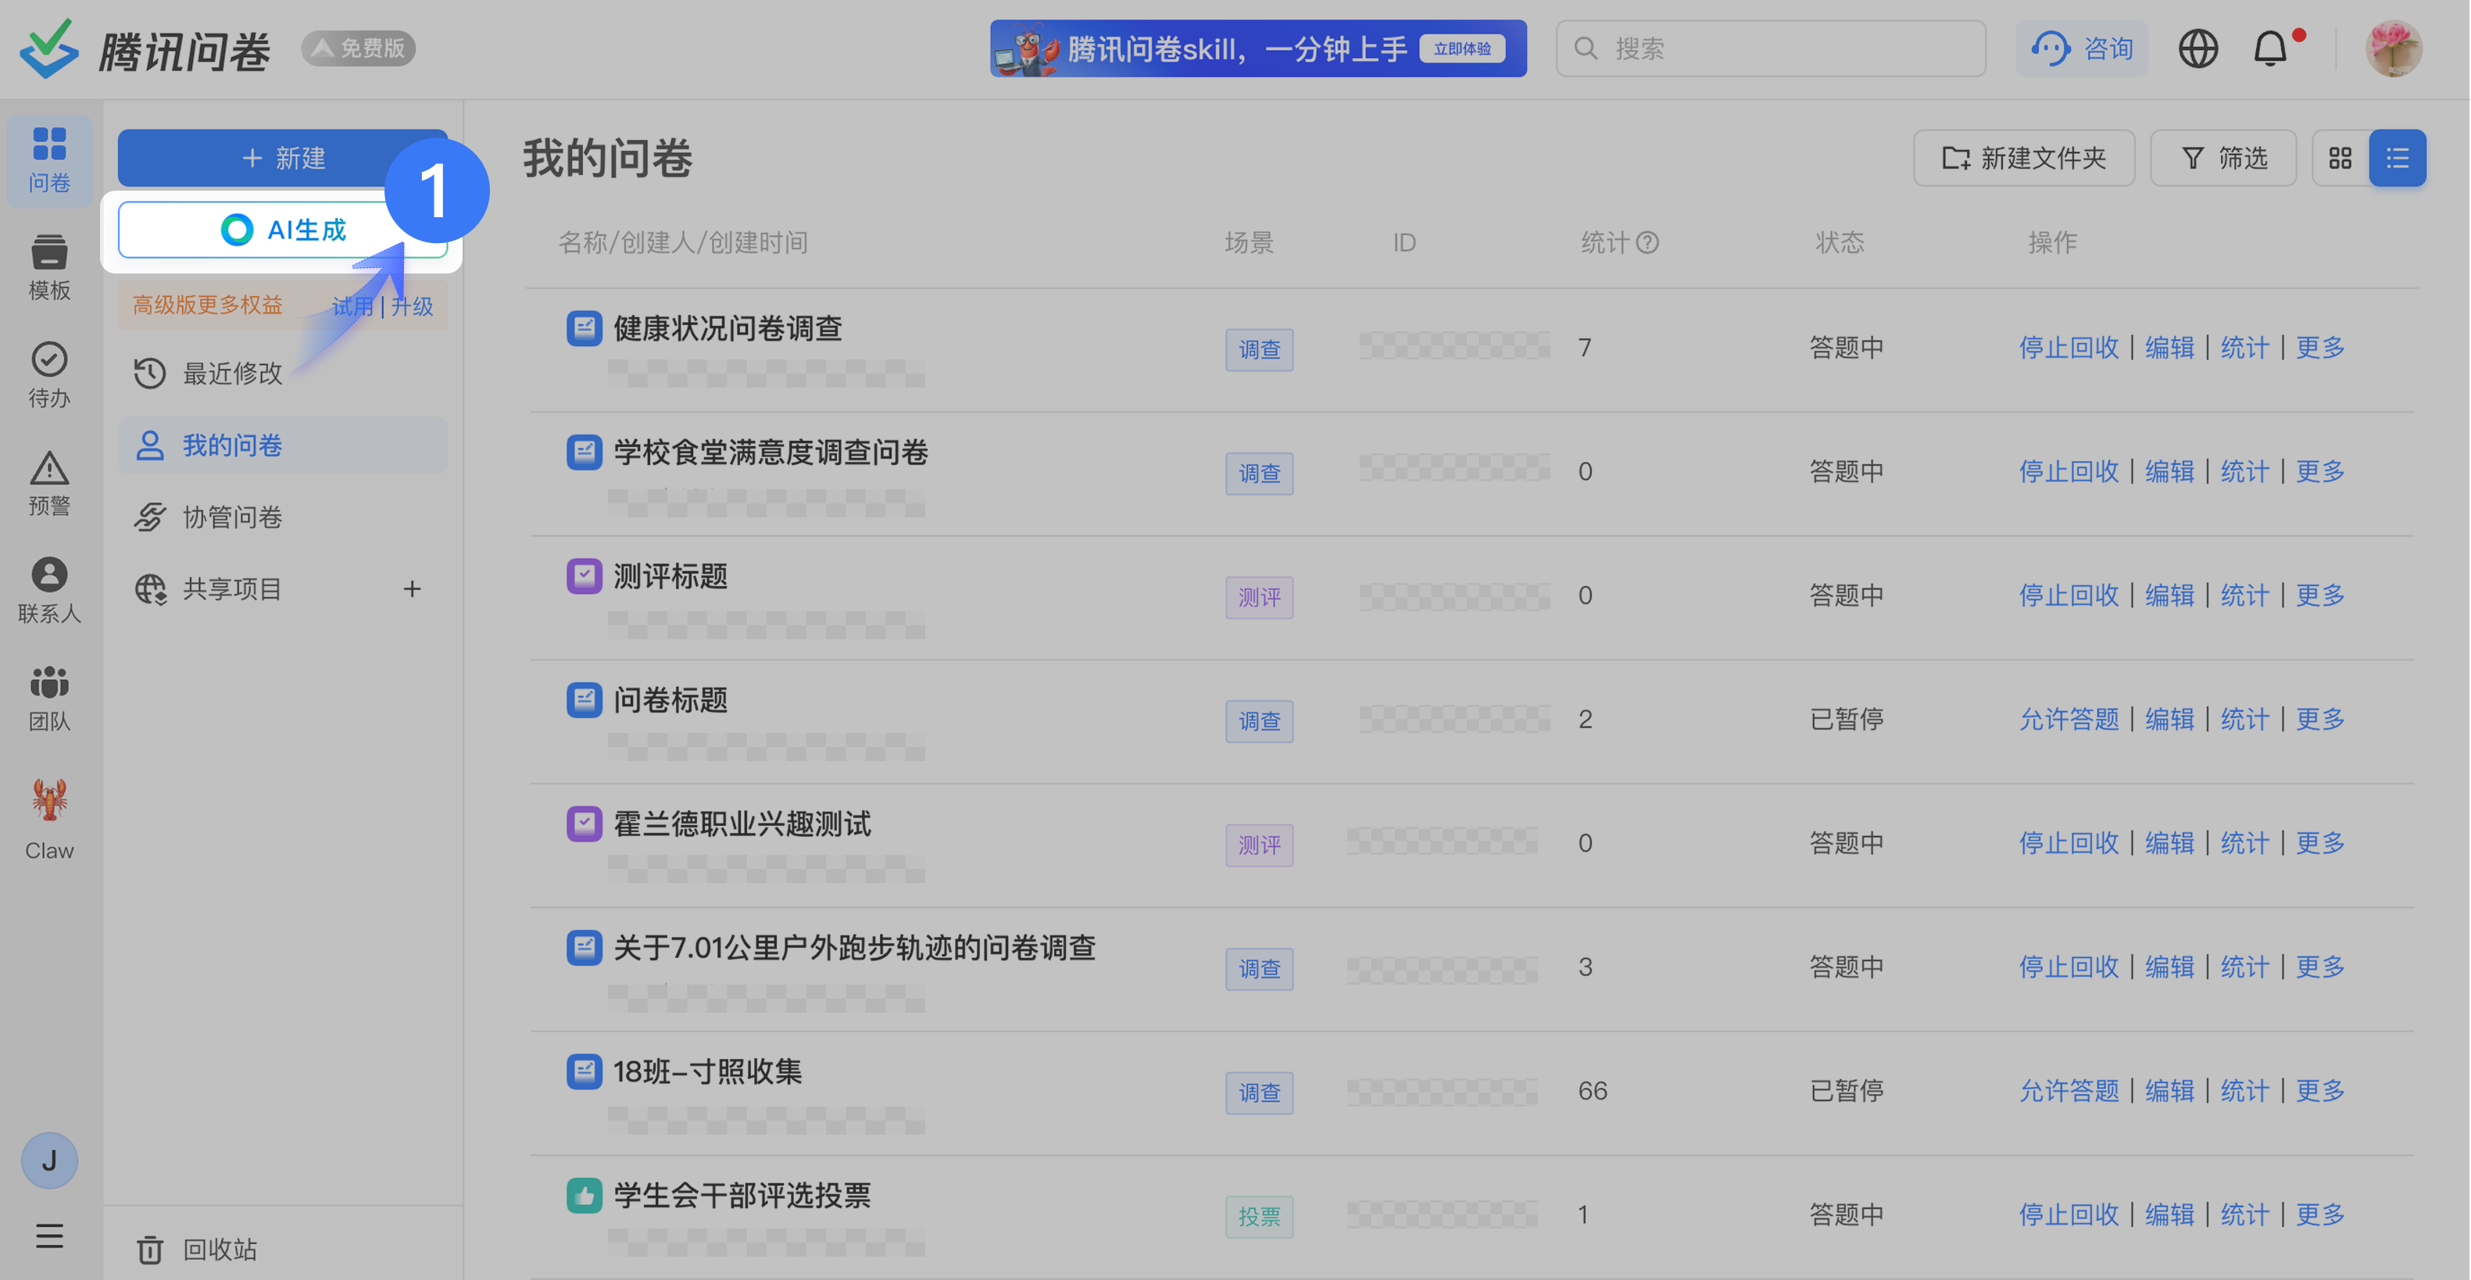This screenshot has height=1280, width=2471.
Task: Switch to list view
Action: pos(2397,159)
